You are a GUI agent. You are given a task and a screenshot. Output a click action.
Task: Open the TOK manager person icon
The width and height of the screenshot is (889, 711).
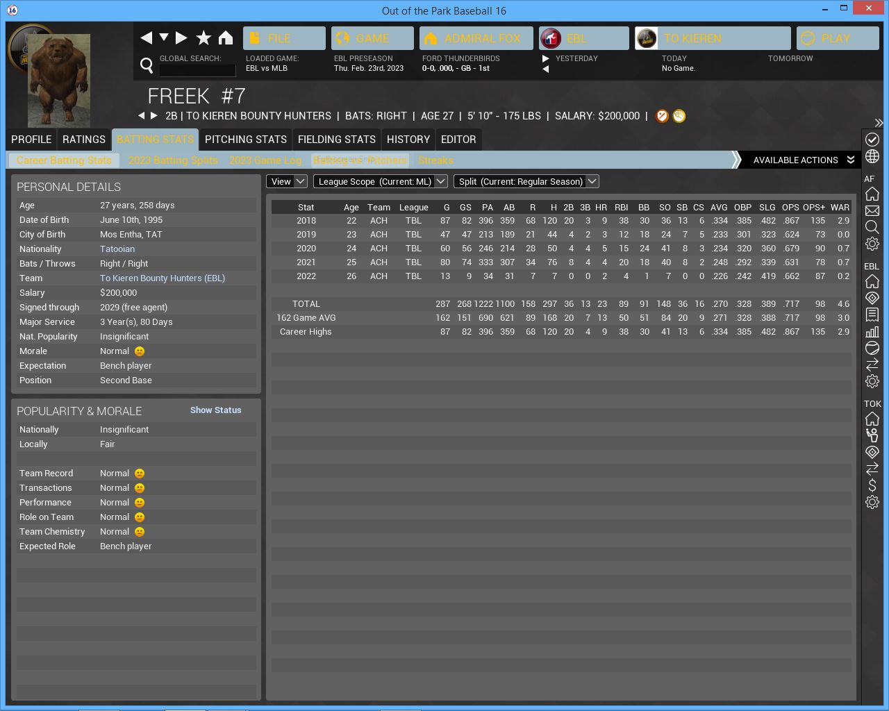point(872,435)
